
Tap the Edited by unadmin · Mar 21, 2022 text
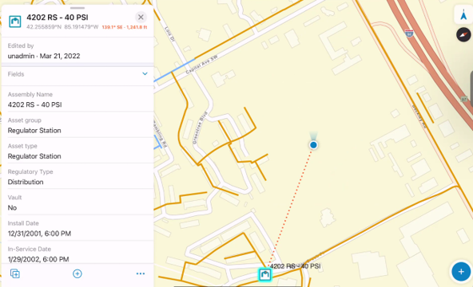[x=44, y=56]
